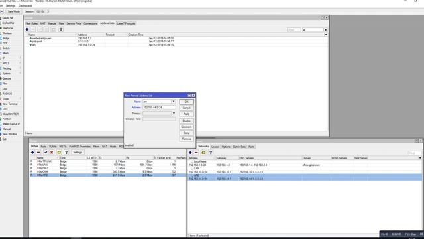Viewport: 424px width, 239px height.
Task: Open Log in sidebar
Action: 5,89
